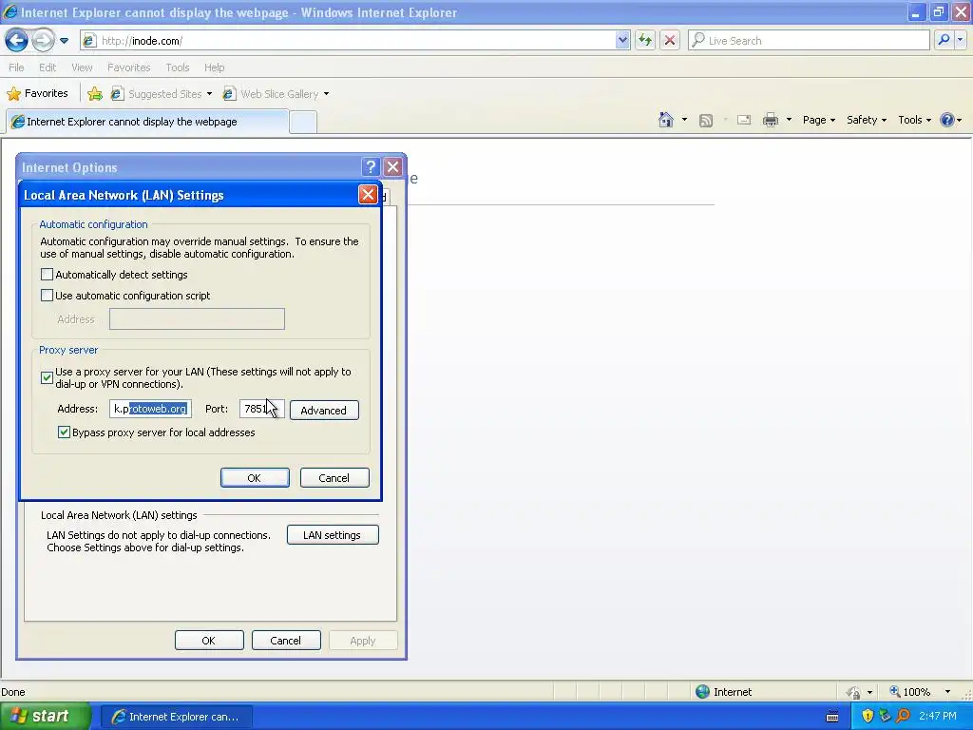Open the View menu

[82, 67]
